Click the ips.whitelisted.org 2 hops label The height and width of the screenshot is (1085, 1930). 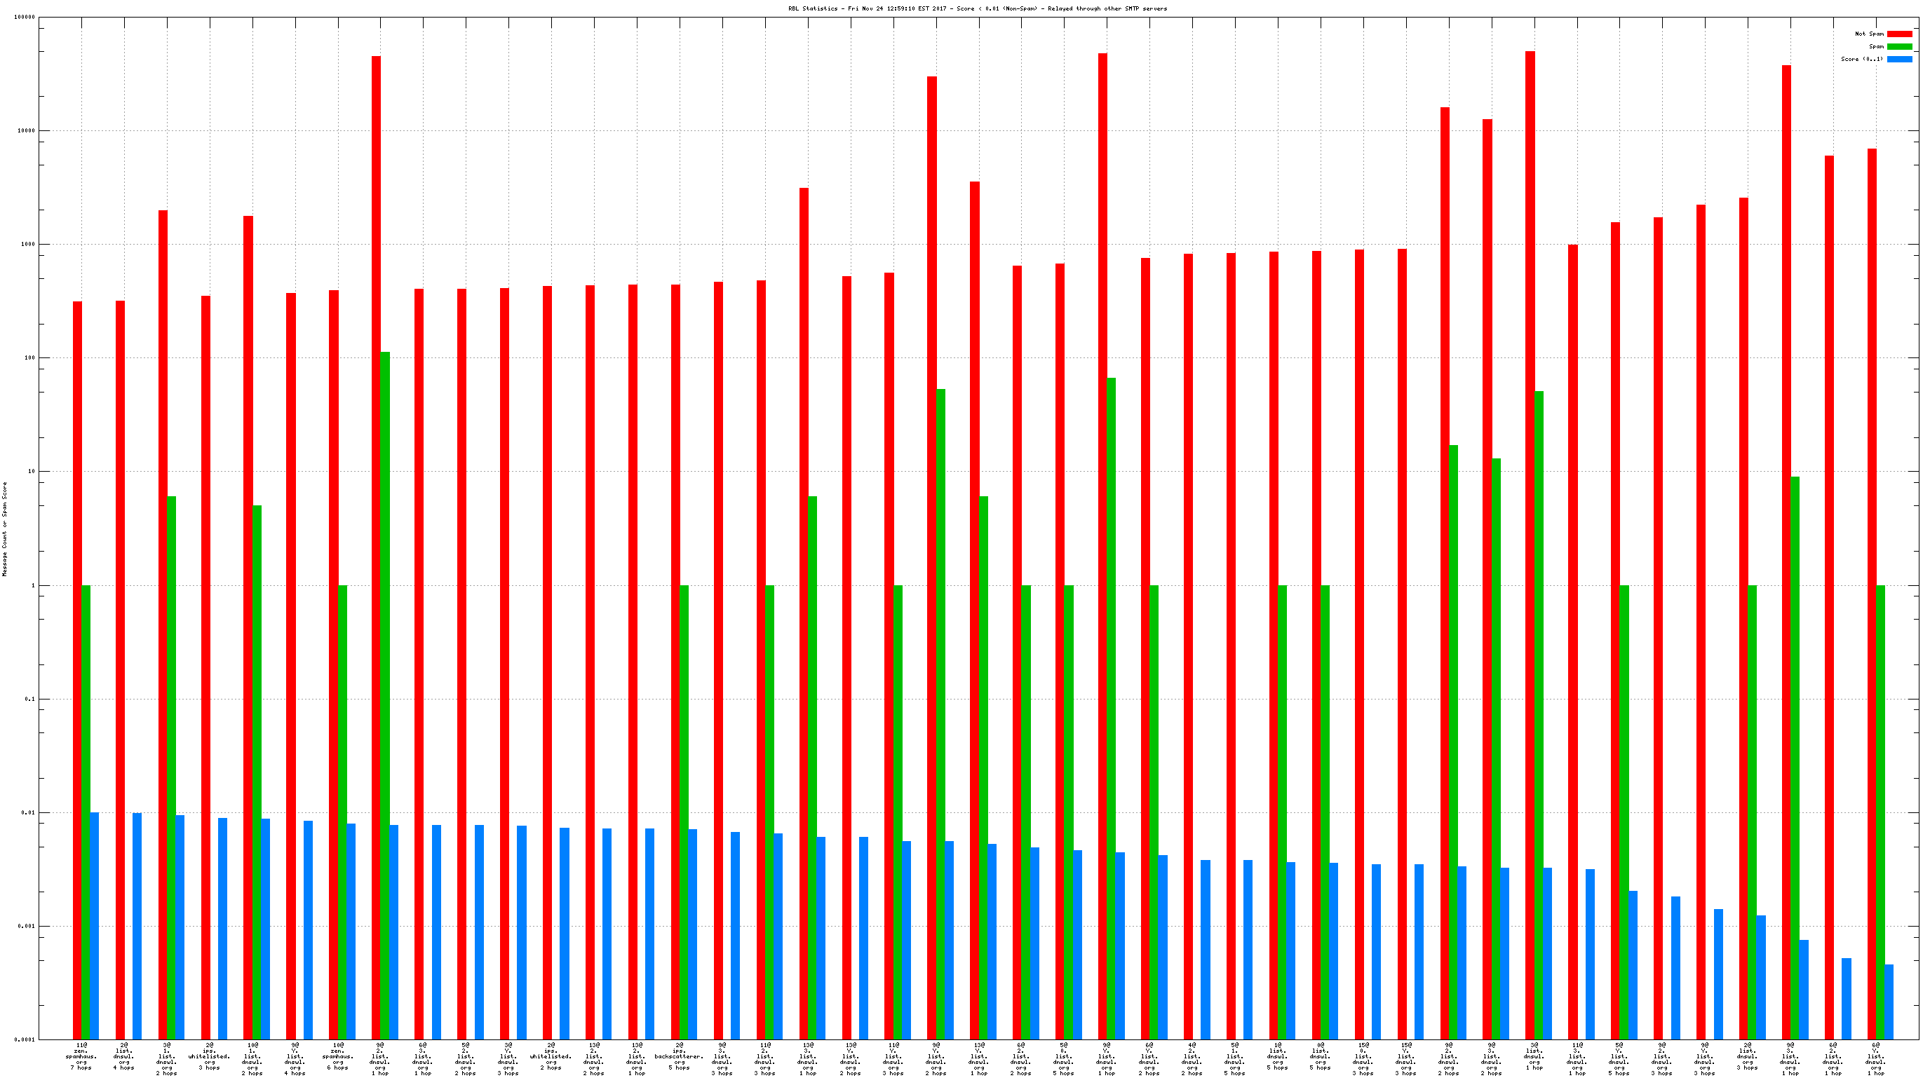551,1056
